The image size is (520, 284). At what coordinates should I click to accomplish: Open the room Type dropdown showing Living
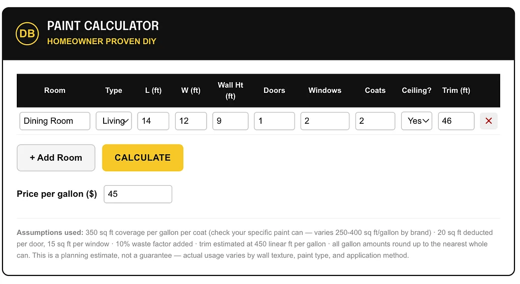[114, 121]
